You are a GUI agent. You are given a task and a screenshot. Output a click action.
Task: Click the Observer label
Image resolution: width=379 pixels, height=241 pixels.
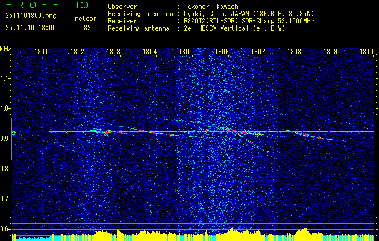(122, 7)
